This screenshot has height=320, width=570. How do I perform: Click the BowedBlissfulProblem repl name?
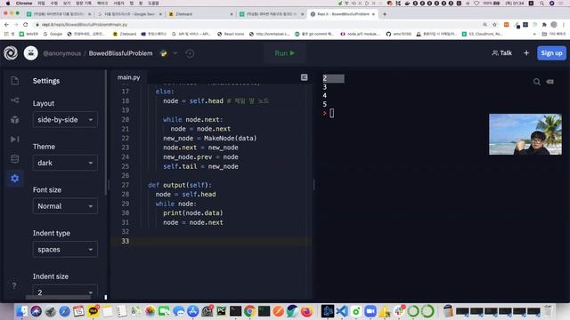[121, 53]
